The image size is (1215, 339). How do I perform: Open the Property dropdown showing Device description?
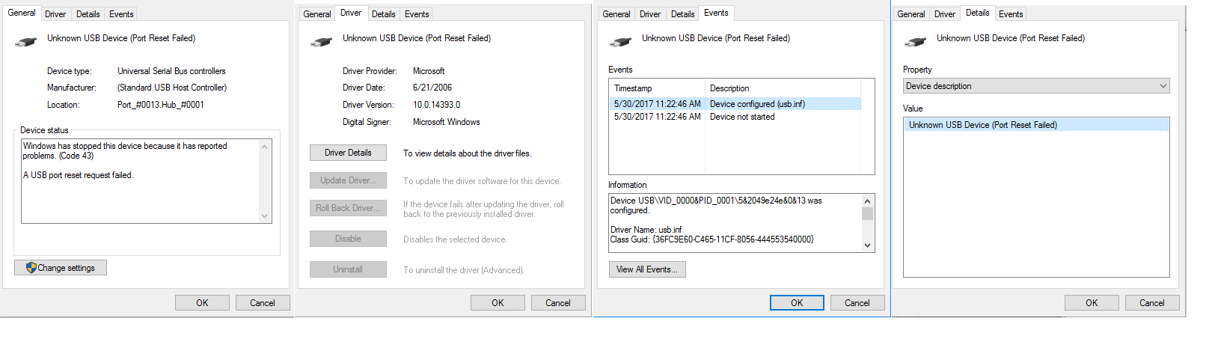[x=1036, y=86]
